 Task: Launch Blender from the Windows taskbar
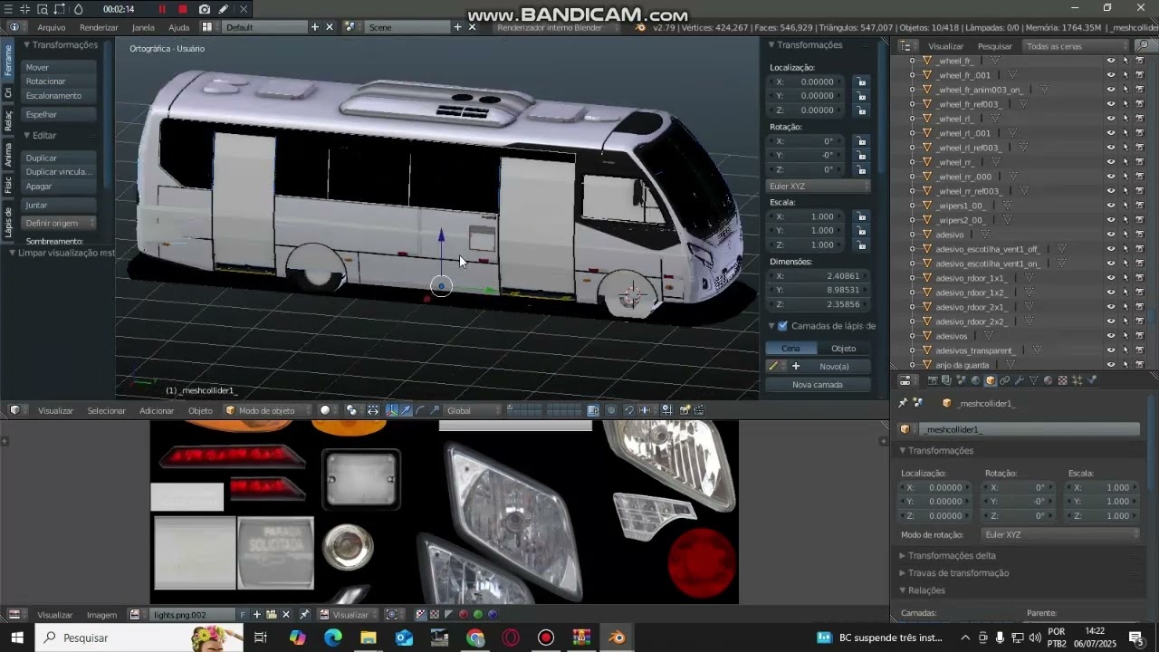[617, 638]
